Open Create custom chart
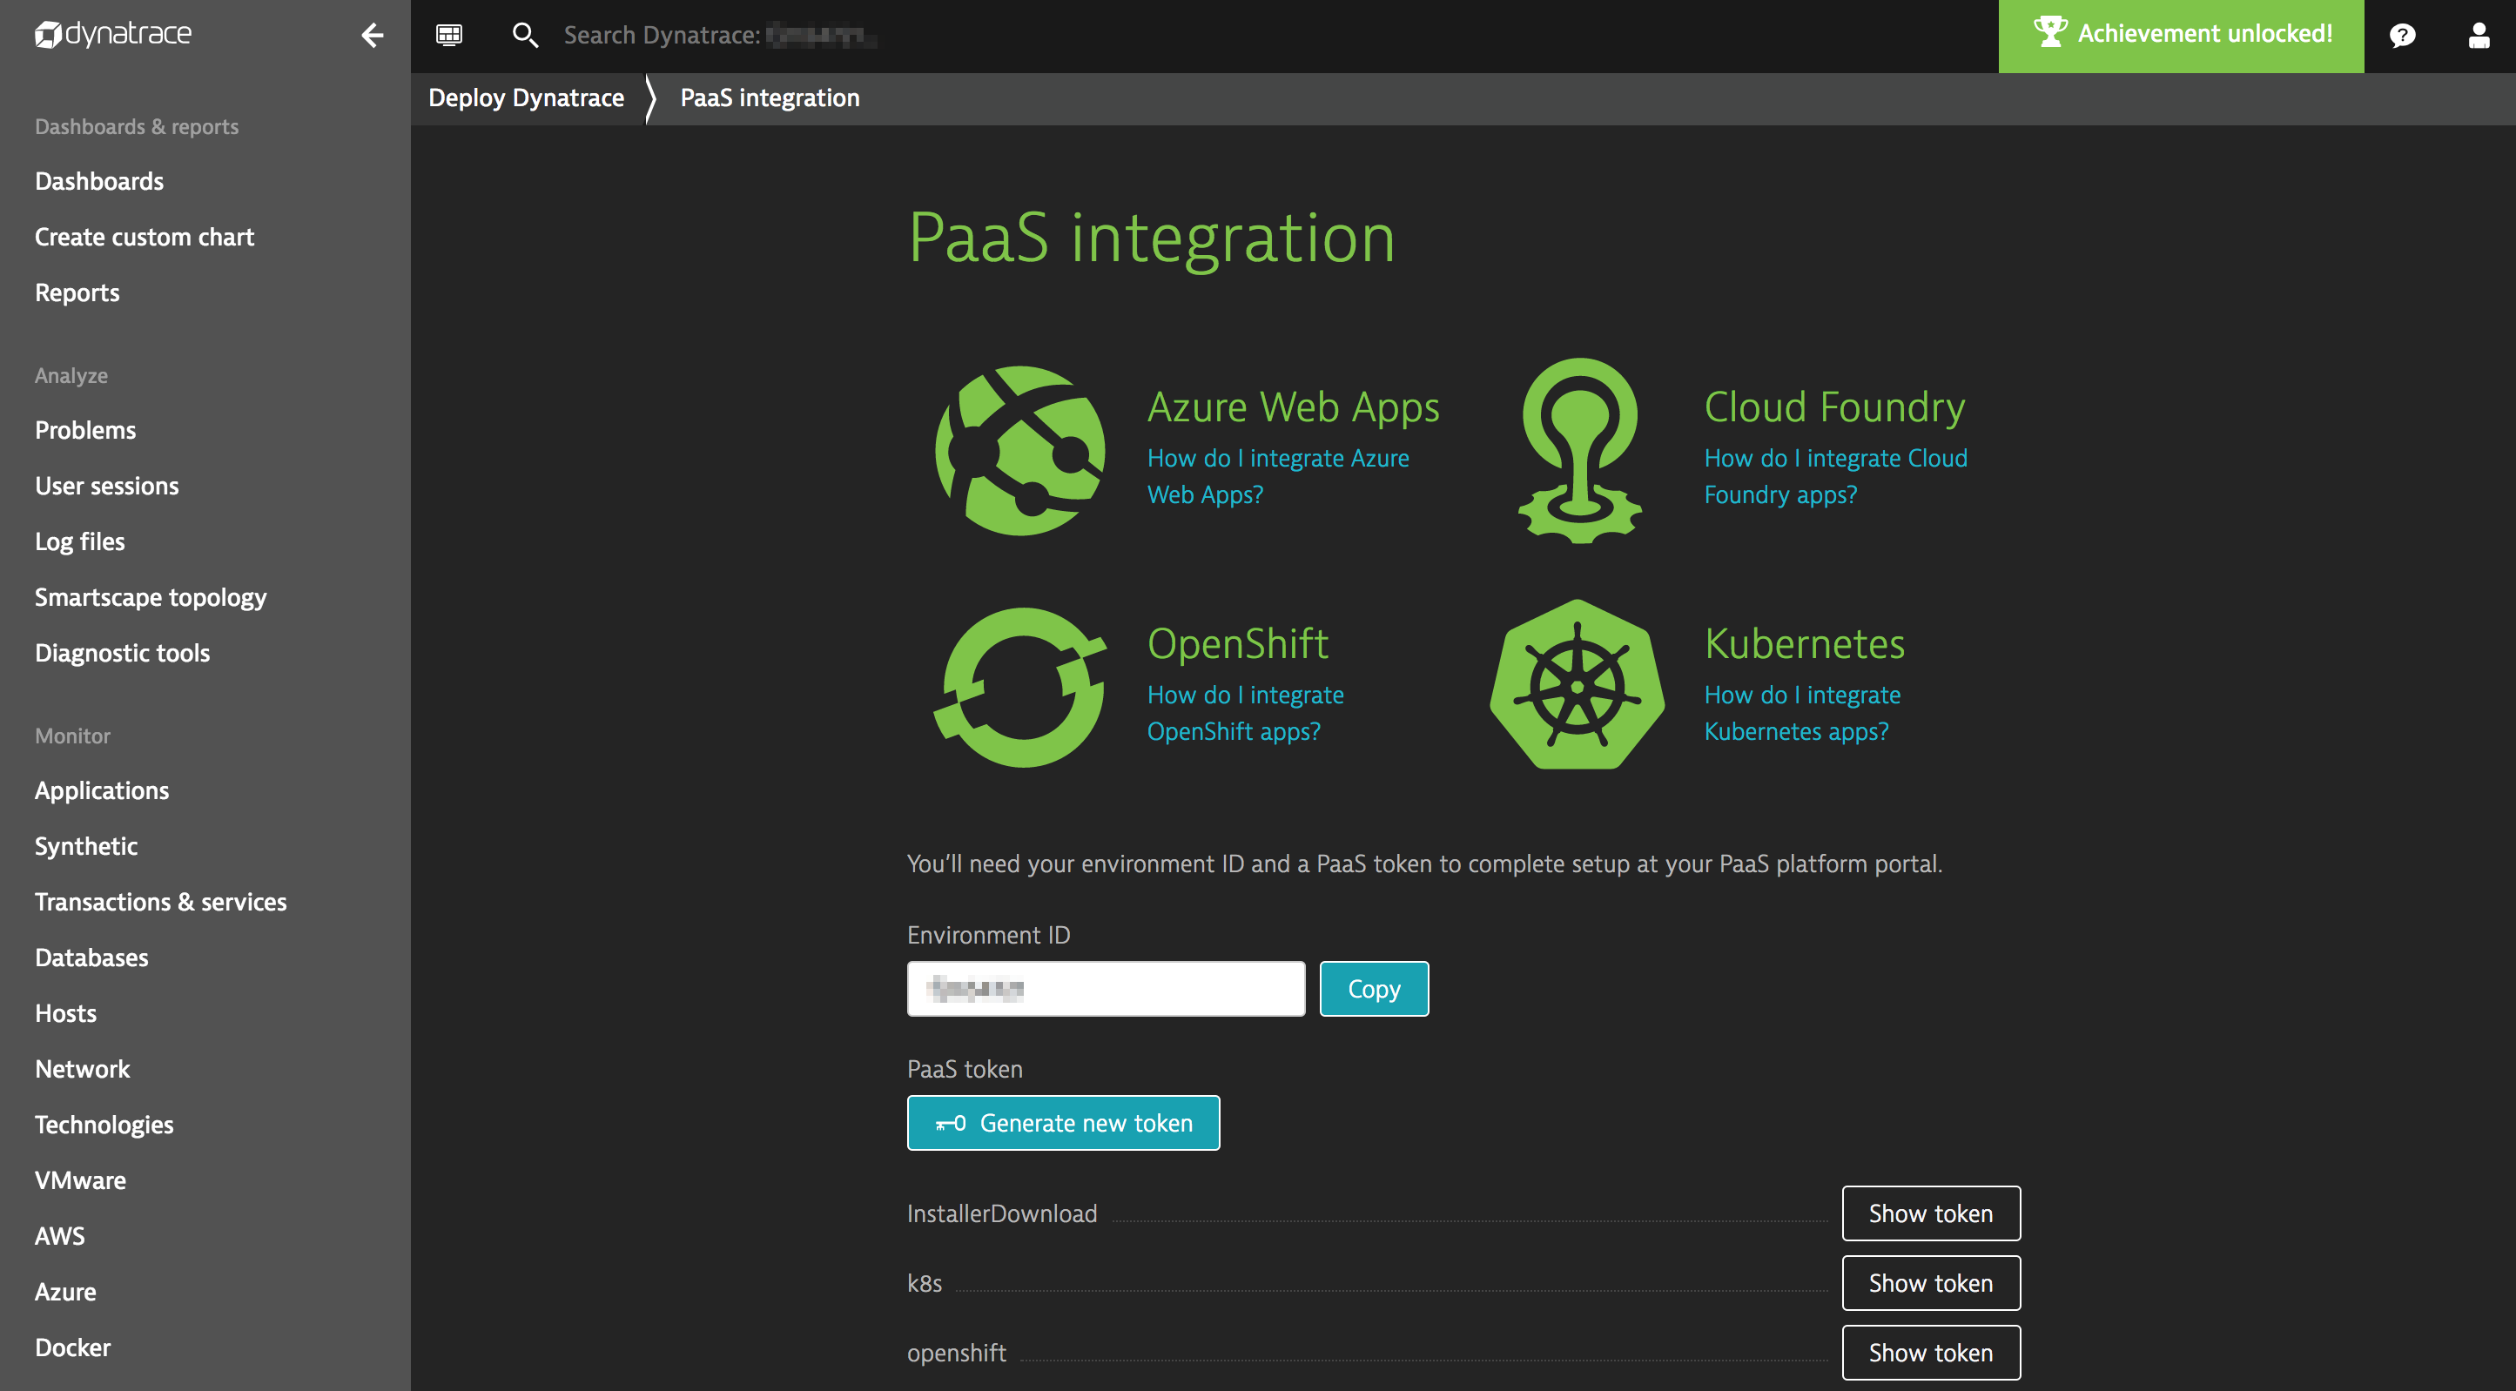The image size is (2516, 1391). click(145, 237)
